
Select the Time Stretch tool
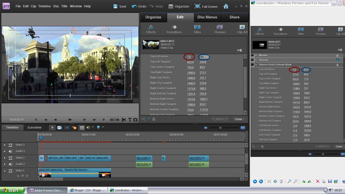point(59,128)
